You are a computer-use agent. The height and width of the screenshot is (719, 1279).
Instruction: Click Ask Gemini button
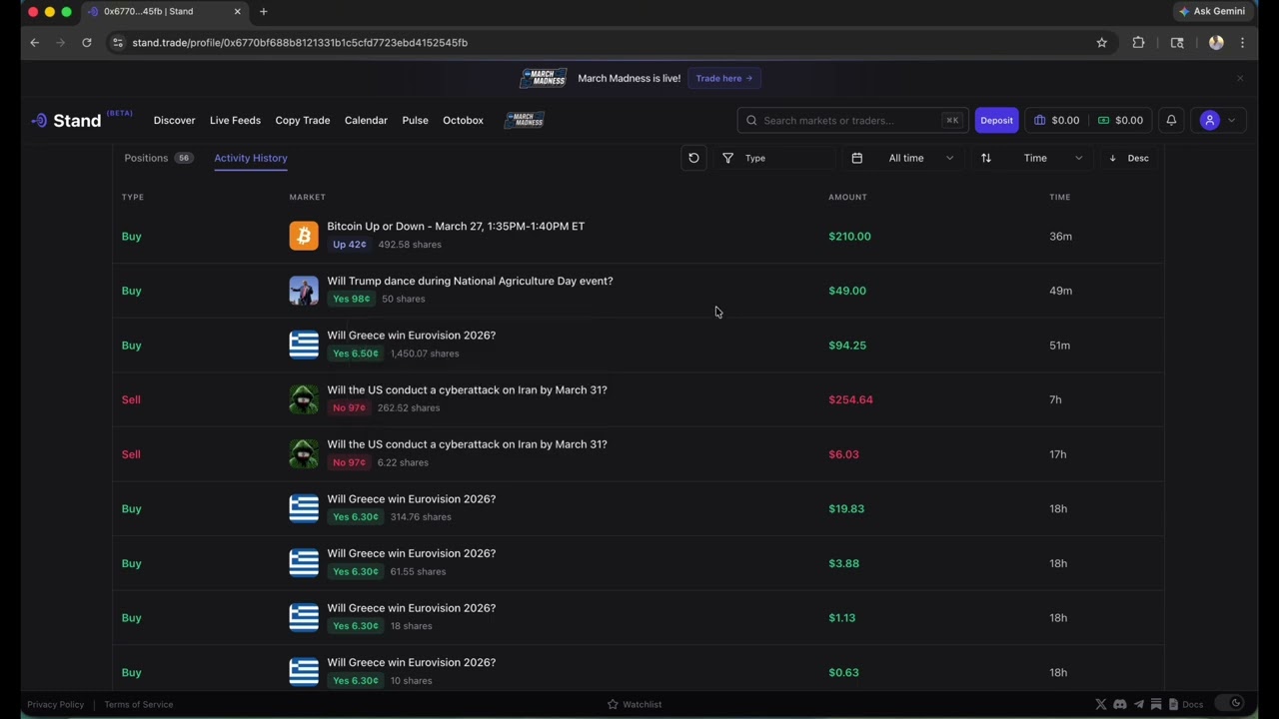click(1212, 11)
